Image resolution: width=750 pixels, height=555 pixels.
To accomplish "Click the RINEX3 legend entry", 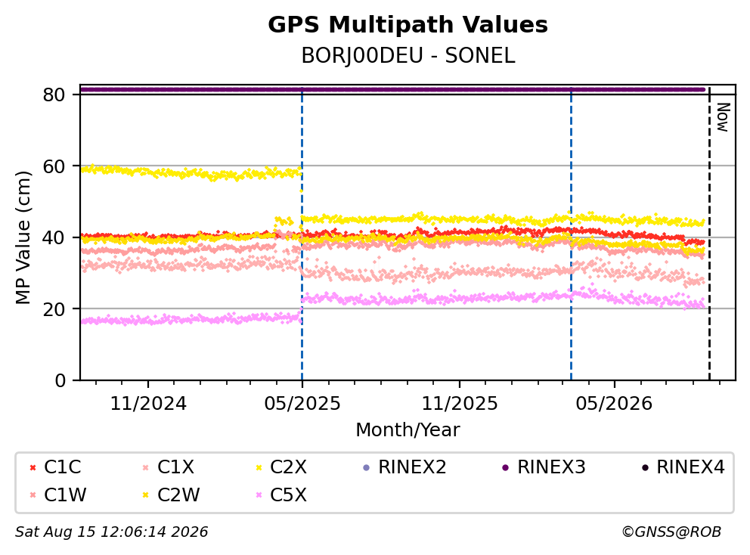I will point(544,467).
